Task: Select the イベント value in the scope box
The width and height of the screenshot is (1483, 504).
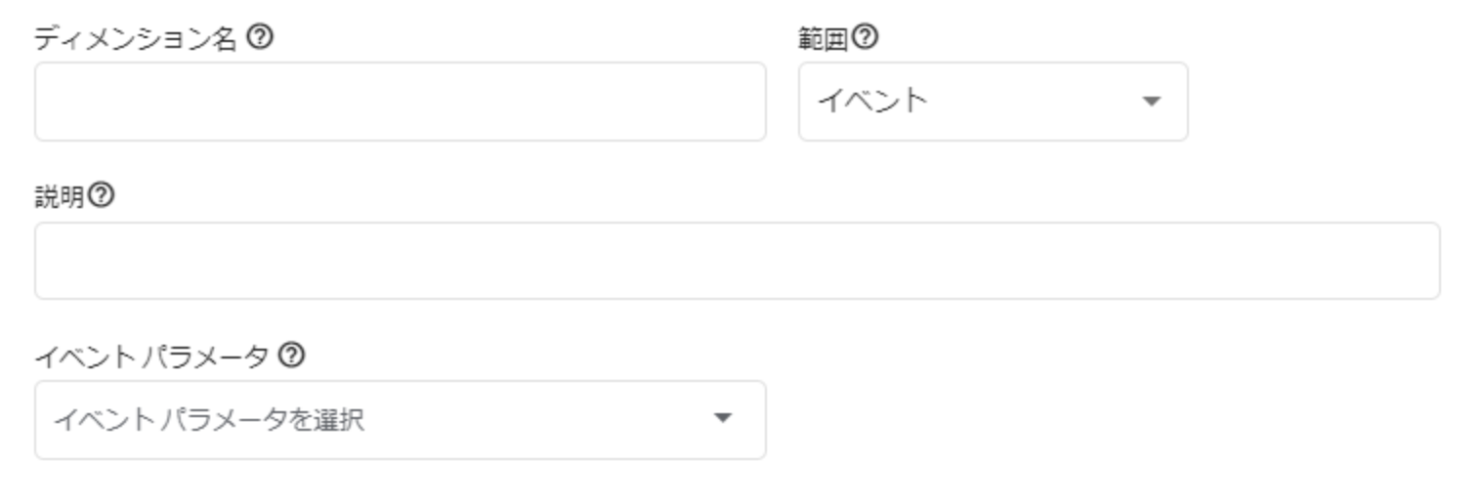Action: tap(871, 101)
